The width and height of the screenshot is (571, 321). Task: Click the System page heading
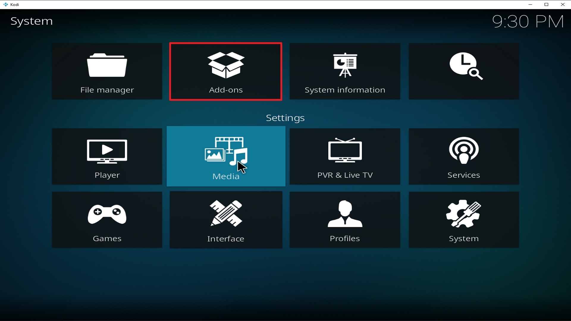pyautogui.click(x=32, y=21)
